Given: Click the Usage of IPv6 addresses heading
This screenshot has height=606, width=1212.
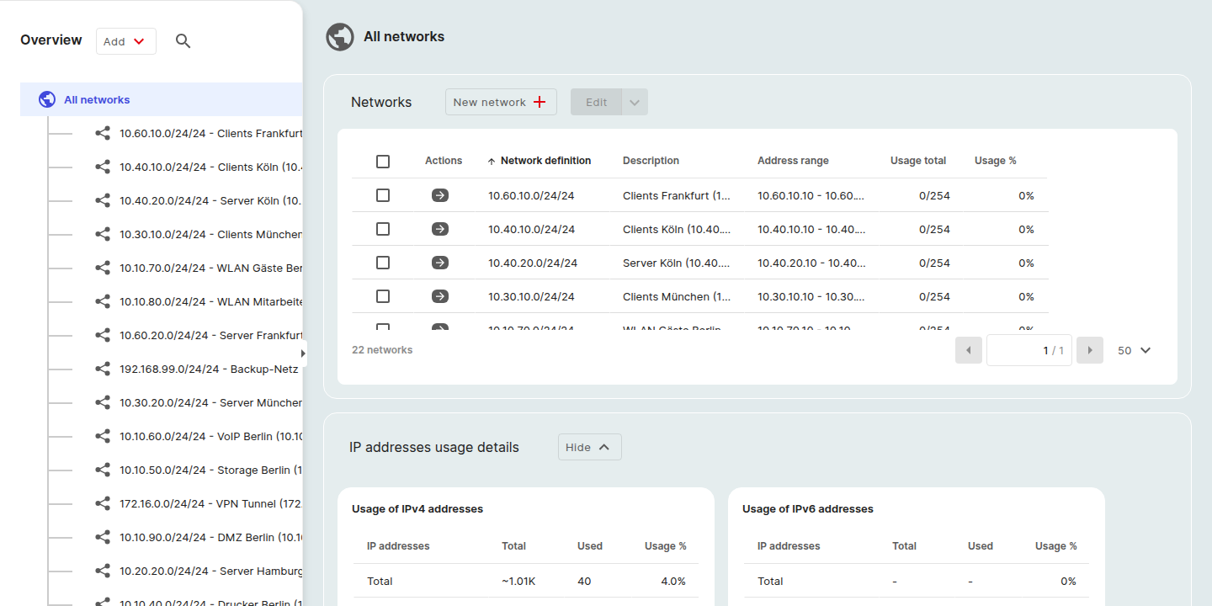Looking at the screenshot, I should 808,509.
